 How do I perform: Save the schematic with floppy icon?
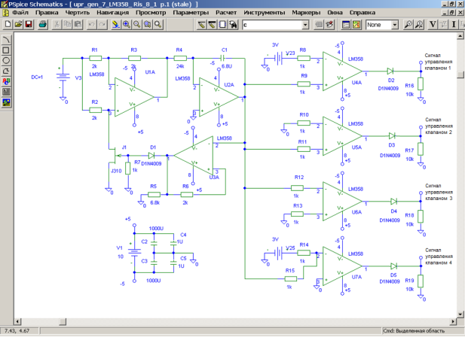(x=29, y=24)
